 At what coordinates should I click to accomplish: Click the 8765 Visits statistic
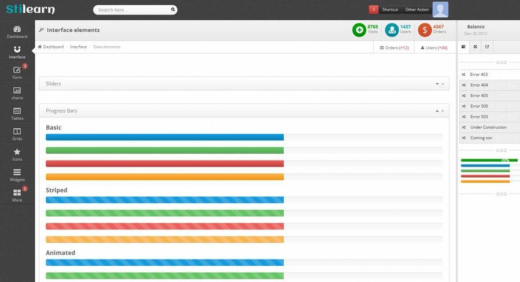point(373,29)
